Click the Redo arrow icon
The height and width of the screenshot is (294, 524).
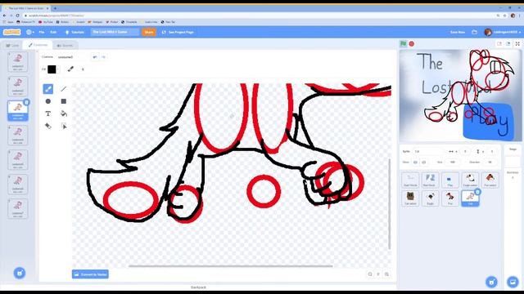103,57
